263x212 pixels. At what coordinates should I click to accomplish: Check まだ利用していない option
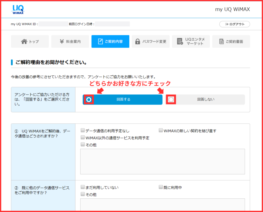point(83,187)
